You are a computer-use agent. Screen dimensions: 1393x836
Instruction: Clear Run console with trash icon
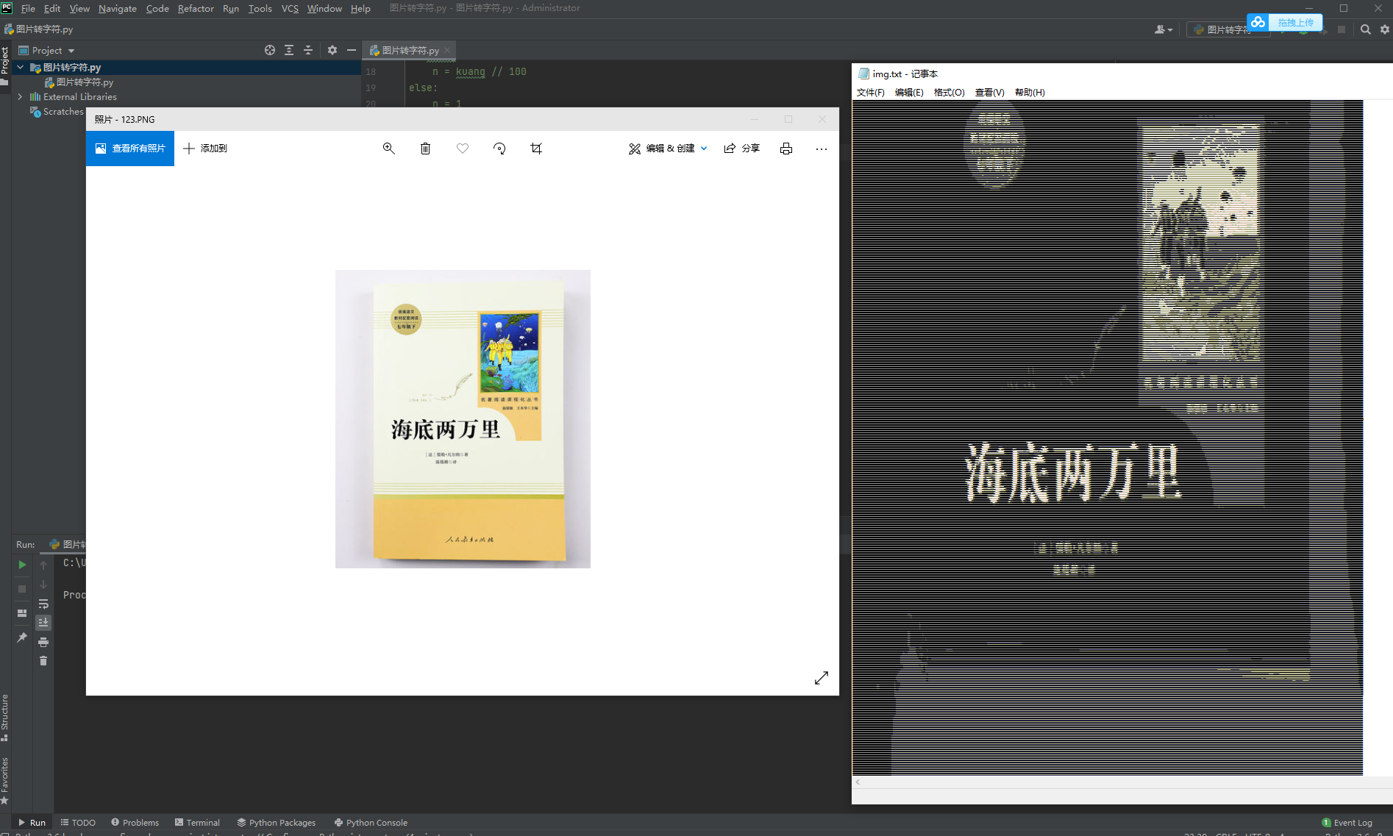[x=43, y=661]
